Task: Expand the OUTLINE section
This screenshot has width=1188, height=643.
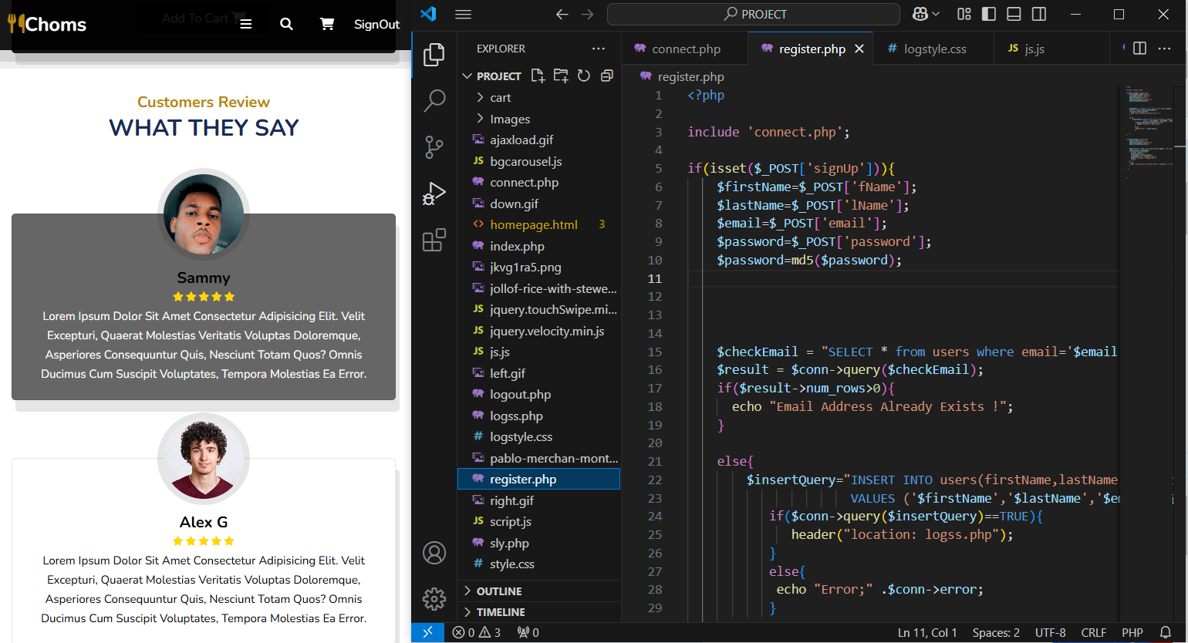Action: [x=499, y=591]
